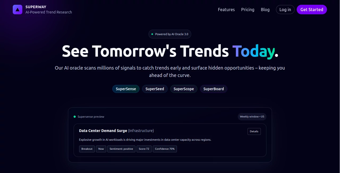Click the Superway triangle logo icon
The height and width of the screenshot is (173, 340).
[x=17, y=10]
